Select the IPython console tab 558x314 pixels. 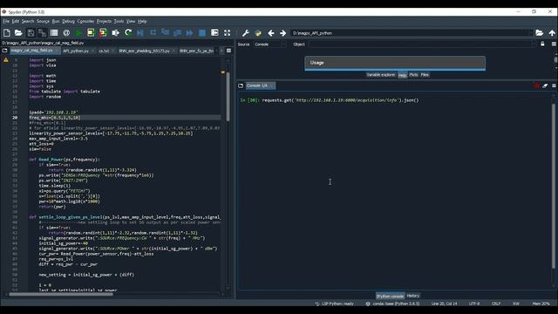click(x=390, y=296)
